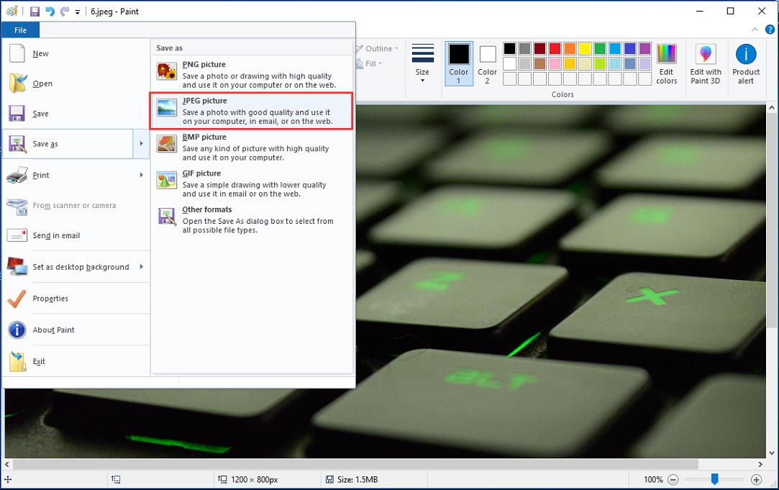
Task: Click the Save icon in File menu
Action: 17,114
